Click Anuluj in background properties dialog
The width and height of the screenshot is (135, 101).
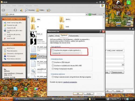pos(118,91)
